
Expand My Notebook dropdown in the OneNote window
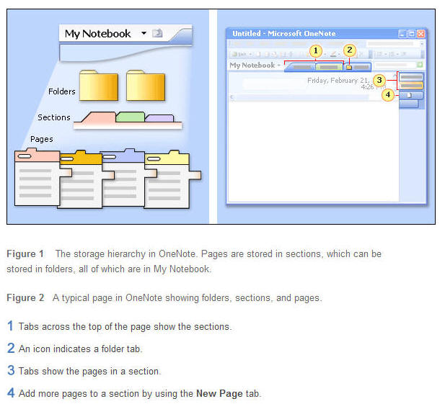(x=280, y=66)
